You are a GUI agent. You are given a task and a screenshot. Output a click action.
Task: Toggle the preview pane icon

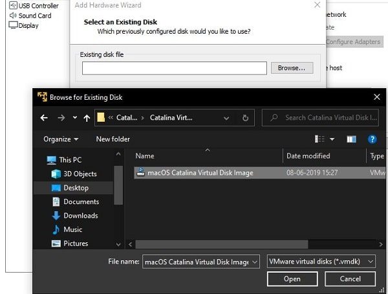click(x=351, y=139)
